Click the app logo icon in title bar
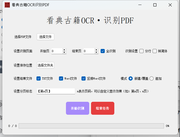This screenshot has width=180, height=137. (7, 5)
